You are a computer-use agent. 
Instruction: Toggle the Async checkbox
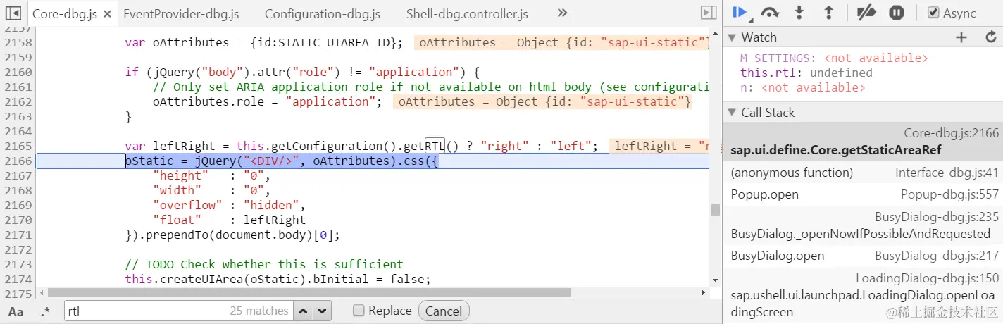(x=933, y=13)
